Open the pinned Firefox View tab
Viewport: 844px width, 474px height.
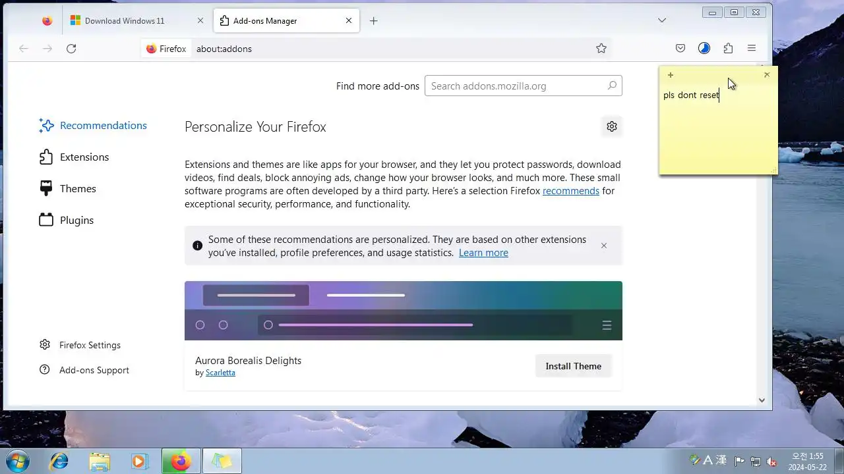pos(47,20)
